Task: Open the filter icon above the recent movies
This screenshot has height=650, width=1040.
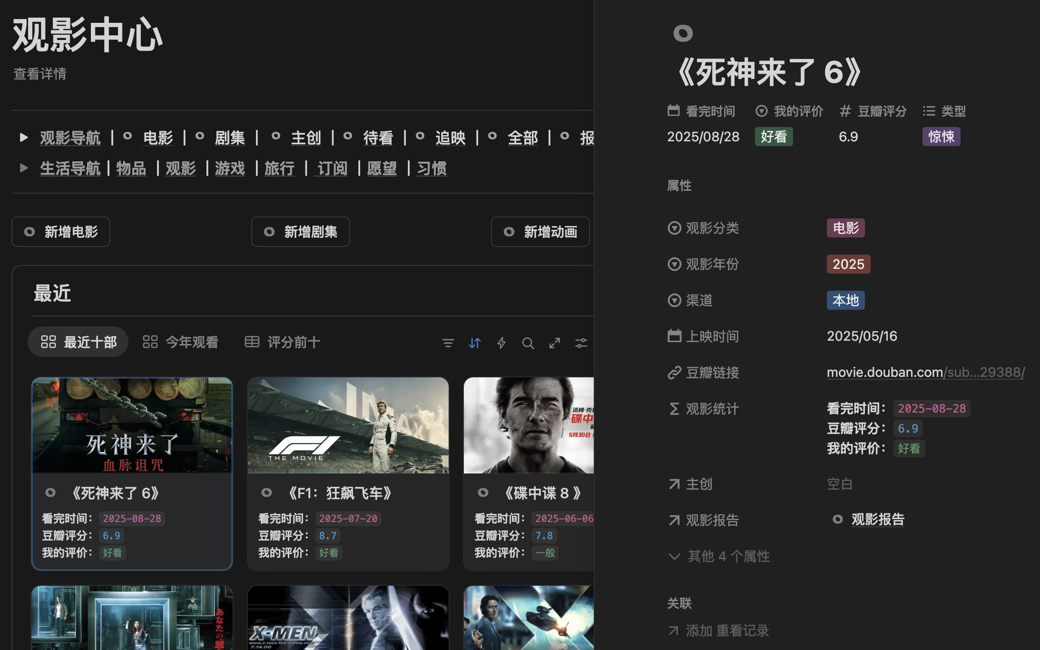Action: pyautogui.click(x=448, y=343)
